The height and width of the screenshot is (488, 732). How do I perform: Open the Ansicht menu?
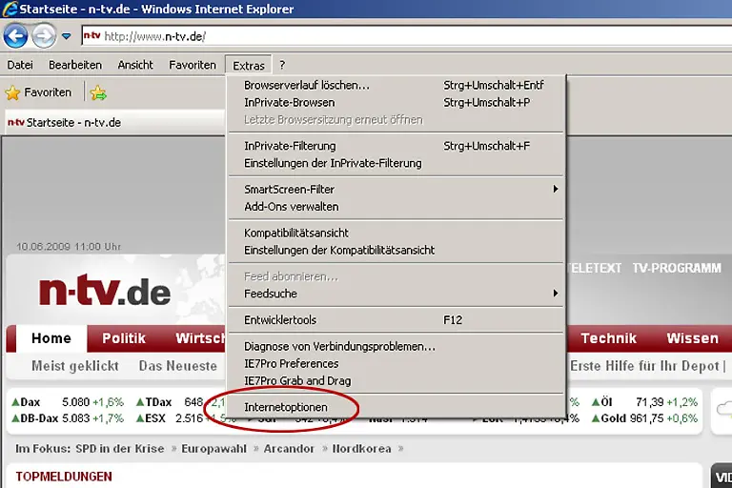[135, 65]
